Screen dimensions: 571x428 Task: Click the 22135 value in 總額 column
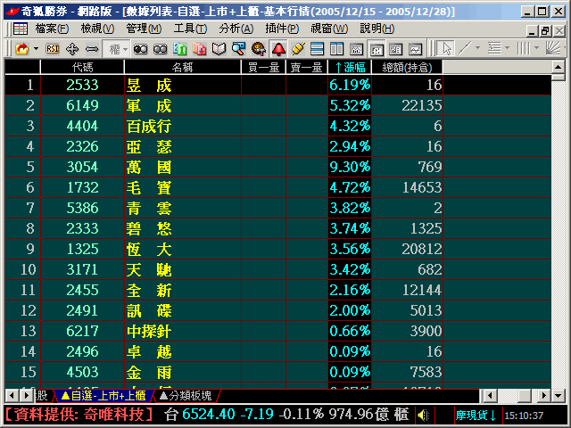tap(422, 105)
